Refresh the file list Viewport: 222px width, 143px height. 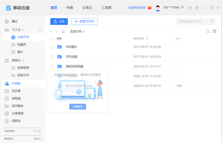click(x=63, y=32)
